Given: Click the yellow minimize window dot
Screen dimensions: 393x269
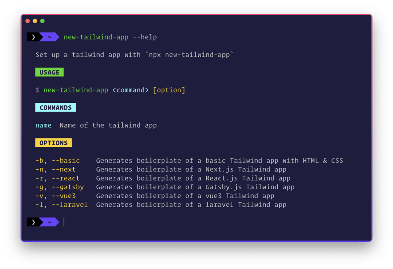Looking at the screenshot, I should click(35, 21).
